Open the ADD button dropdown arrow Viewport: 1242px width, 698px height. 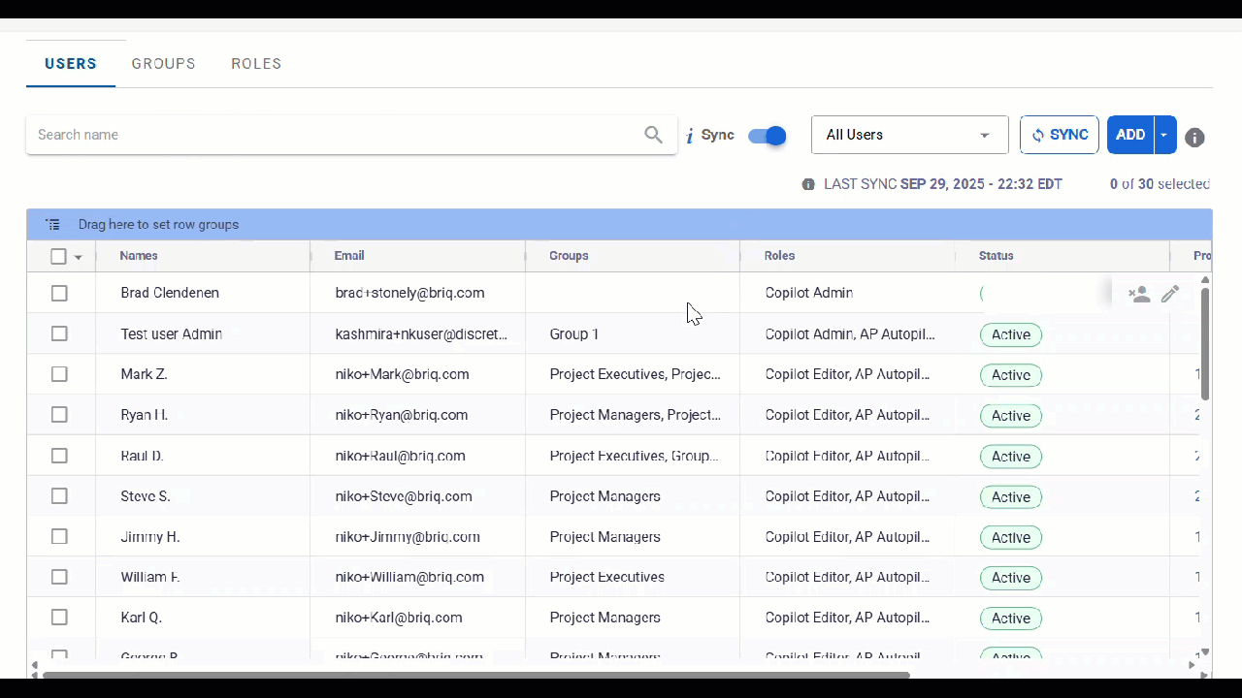1164,135
